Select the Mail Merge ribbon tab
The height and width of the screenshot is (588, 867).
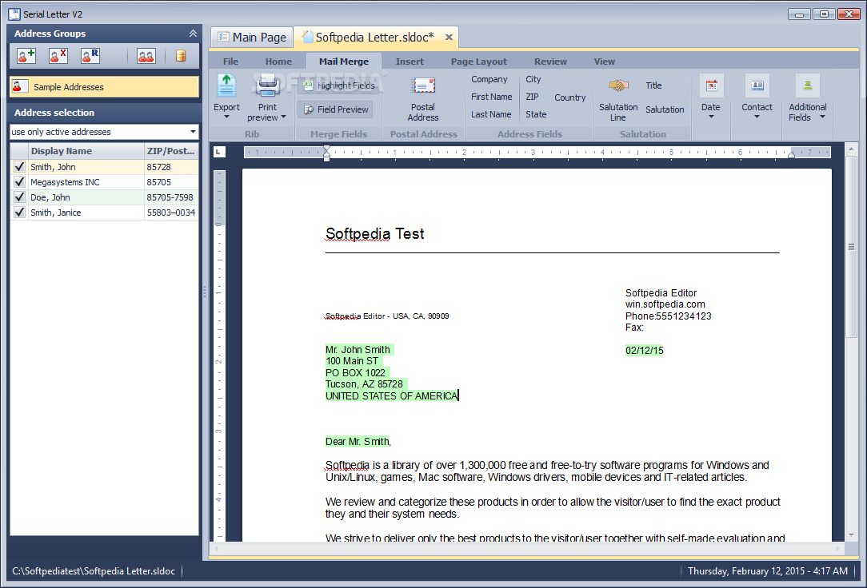click(343, 62)
